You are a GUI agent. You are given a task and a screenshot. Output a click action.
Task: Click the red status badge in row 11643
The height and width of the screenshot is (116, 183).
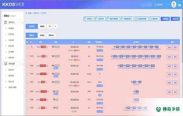(x=43, y=66)
